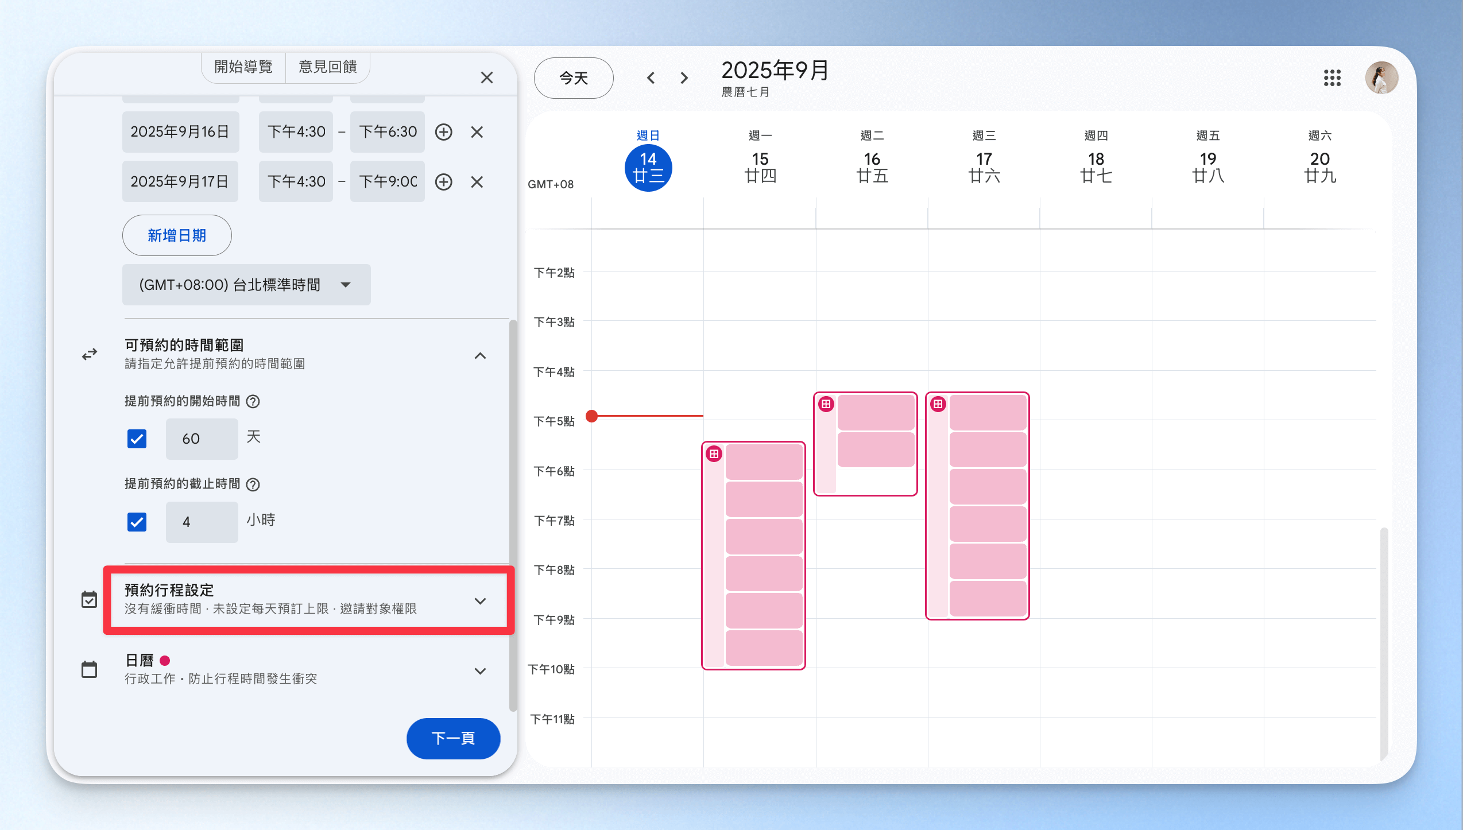1463x830 pixels.
Task: Go to next week with right arrow
Action: click(x=684, y=77)
